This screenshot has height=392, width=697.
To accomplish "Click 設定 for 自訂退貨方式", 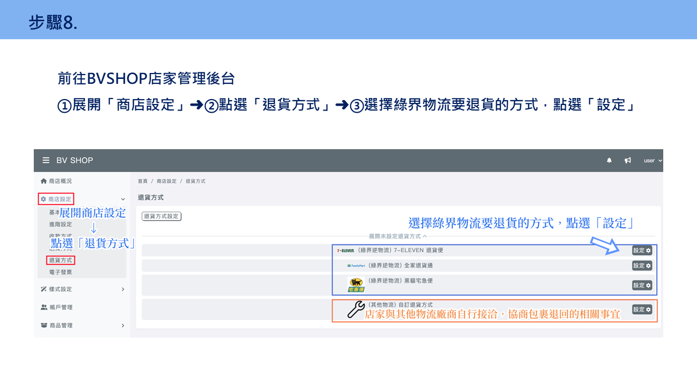I will (x=642, y=309).
